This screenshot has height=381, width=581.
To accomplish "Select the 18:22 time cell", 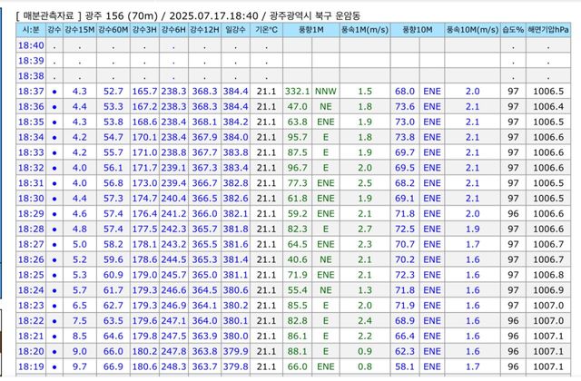I will pyautogui.click(x=31, y=320).
